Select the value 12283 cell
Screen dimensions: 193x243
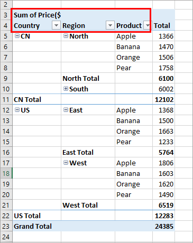(163, 216)
